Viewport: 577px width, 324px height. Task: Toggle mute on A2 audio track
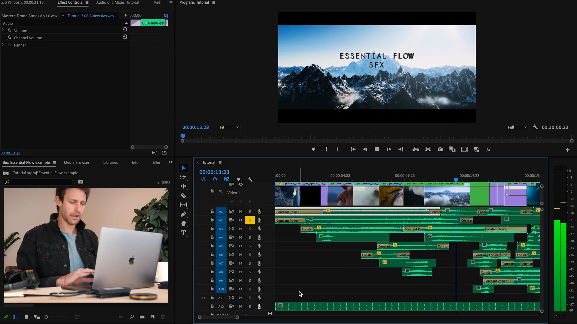(x=240, y=220)
